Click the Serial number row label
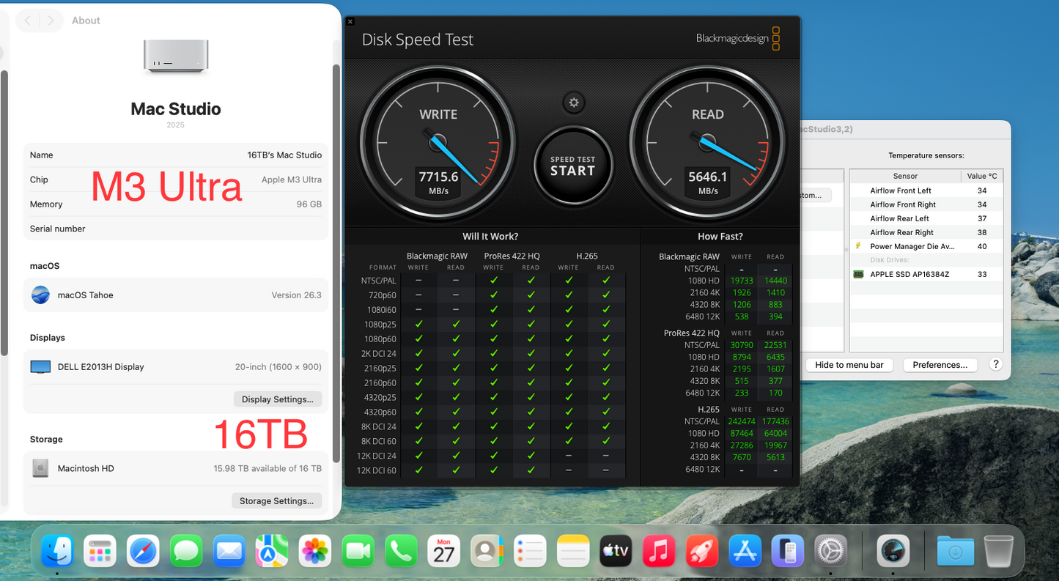The image size is (1059, 581). 57,229
